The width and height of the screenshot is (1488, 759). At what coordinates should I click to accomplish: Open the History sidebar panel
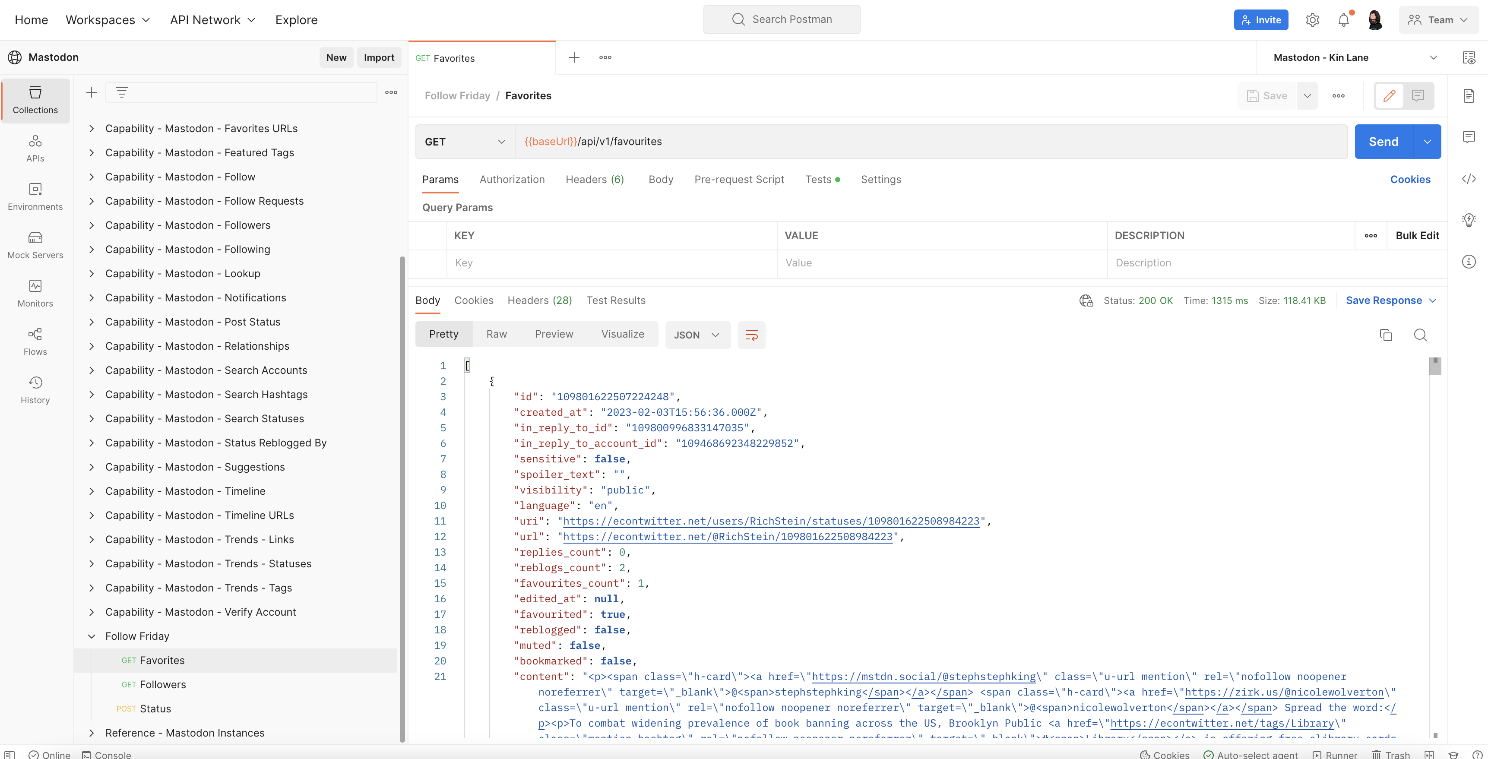coord(35,390)
